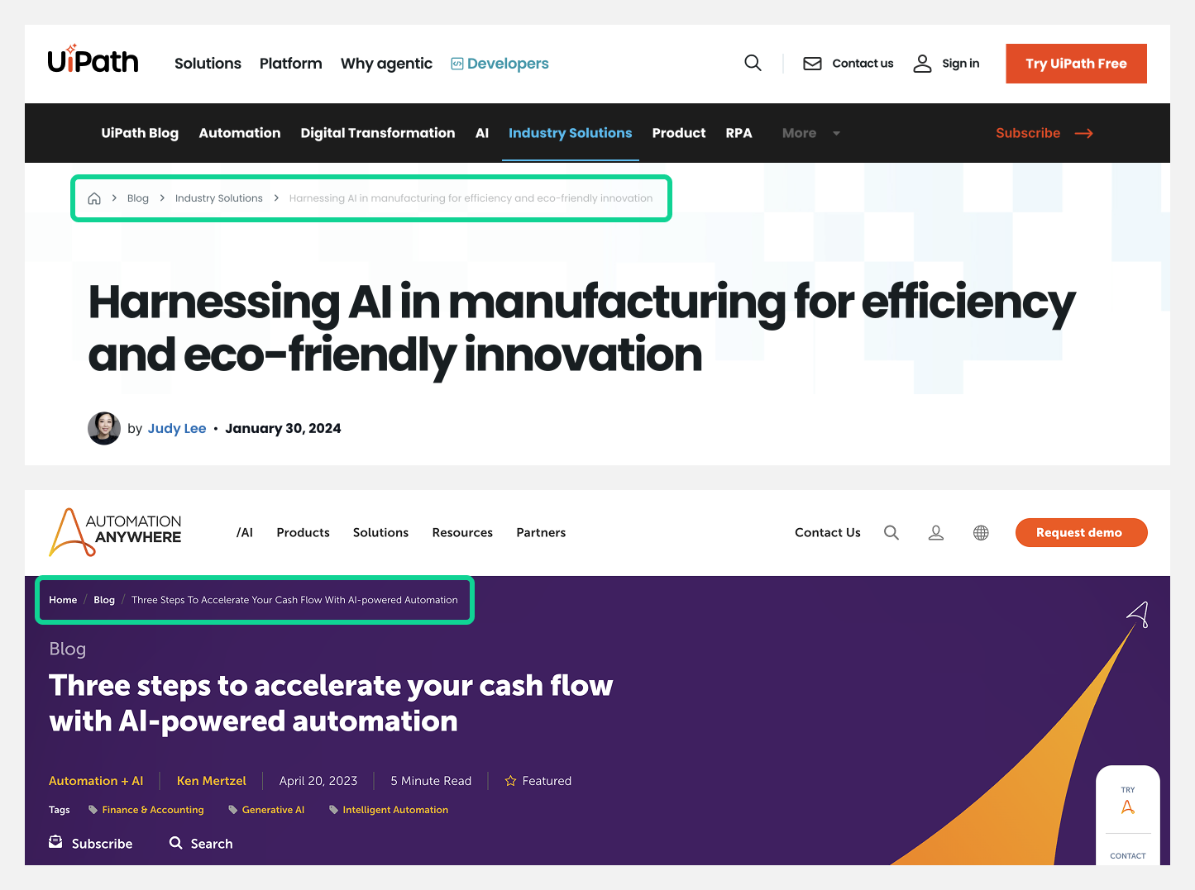Click the home icon in the breadcrumb trail
The image size is (1195, 890).
tap(94, 198)
